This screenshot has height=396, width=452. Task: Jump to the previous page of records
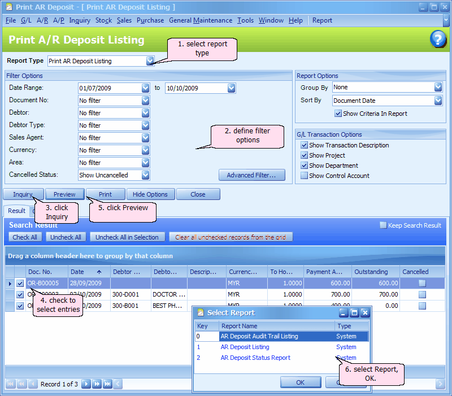click(22, 384)
